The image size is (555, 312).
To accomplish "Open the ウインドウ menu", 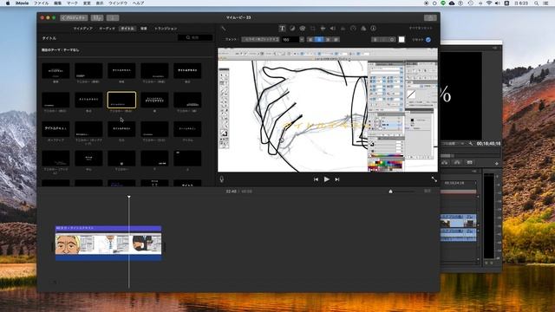I will [x=118, y=3].
